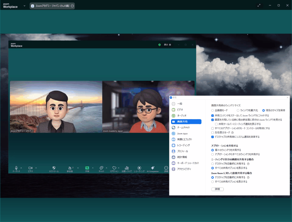The image size is (292, 222).
Task: Open Zoom Apps settings icon in sidebar
Action: coord(174,134)
